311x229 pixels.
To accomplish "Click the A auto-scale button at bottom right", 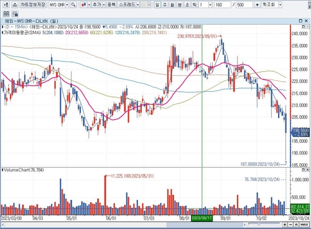I will click(297, 225).
